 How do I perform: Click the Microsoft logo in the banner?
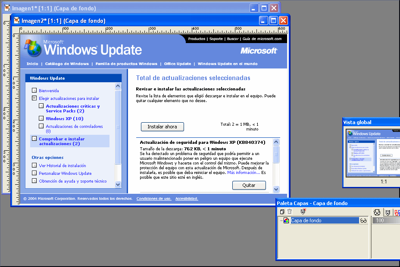pos(259,51)
